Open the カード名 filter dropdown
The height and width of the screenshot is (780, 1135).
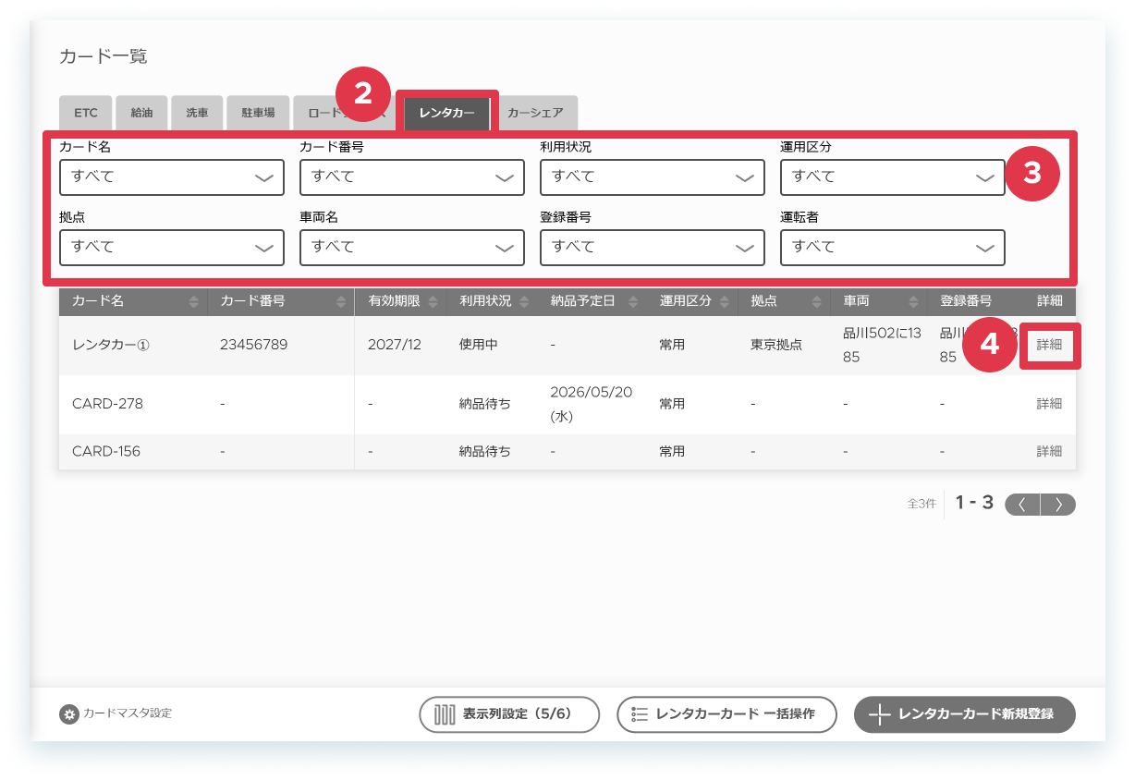coord(172,177)
